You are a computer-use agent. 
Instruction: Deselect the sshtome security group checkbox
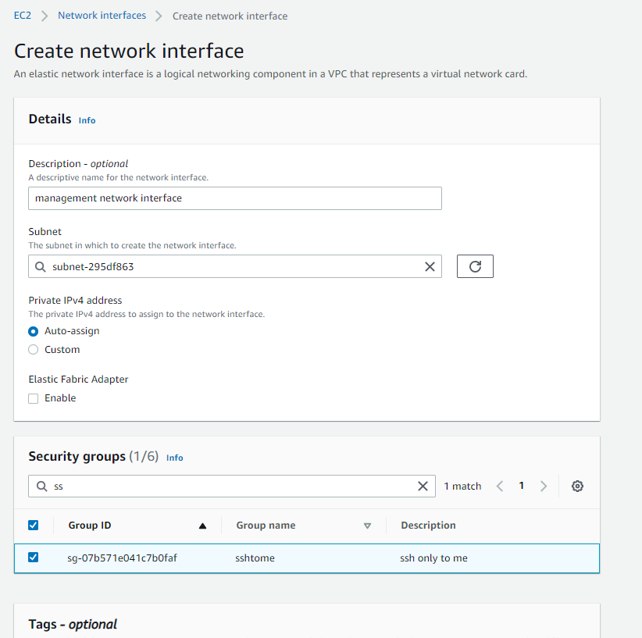34,558
